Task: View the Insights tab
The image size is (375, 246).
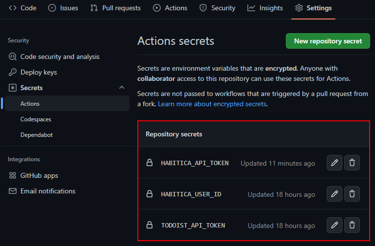Action: [265, 8]
